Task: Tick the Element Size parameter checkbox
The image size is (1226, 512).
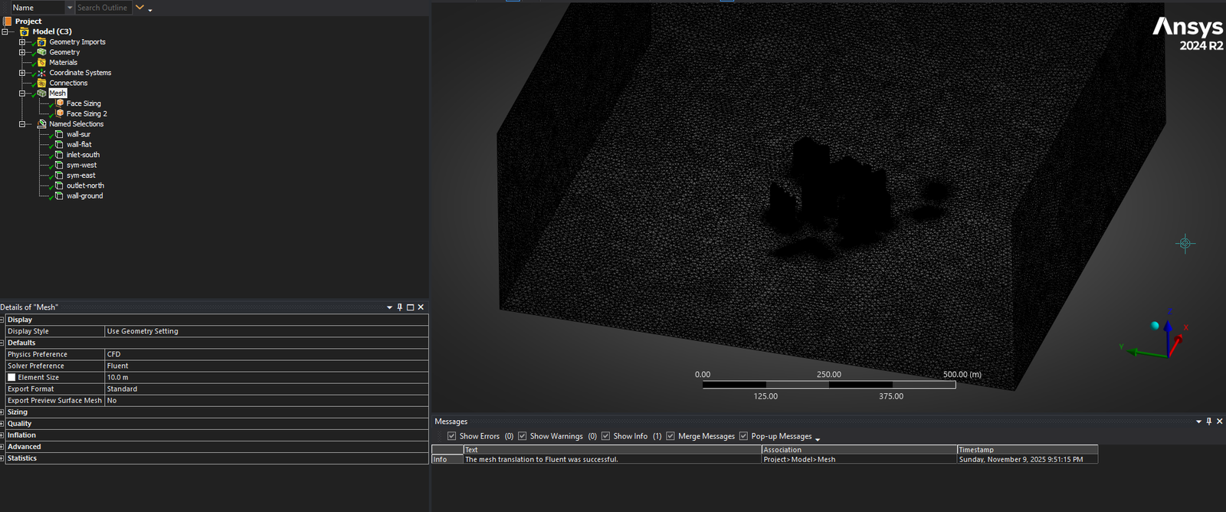Action: [11, 378]
